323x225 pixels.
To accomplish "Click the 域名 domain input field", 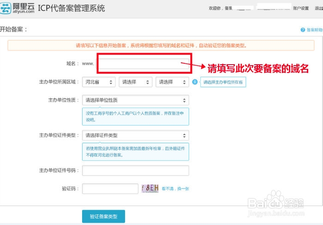I will coord(143,63).
